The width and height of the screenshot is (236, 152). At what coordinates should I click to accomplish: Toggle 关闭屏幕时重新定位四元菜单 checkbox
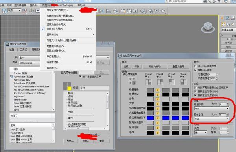point(195,87)
